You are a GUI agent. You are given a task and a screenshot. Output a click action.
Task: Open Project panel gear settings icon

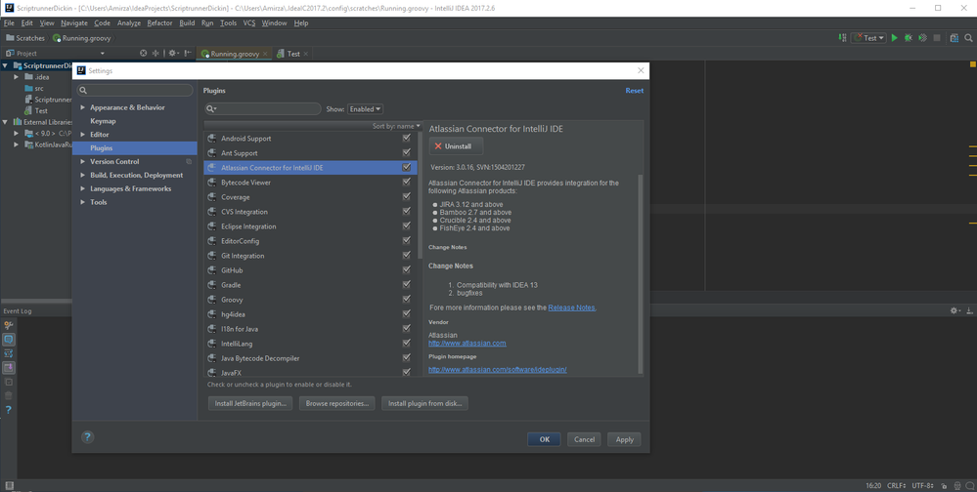173,54
